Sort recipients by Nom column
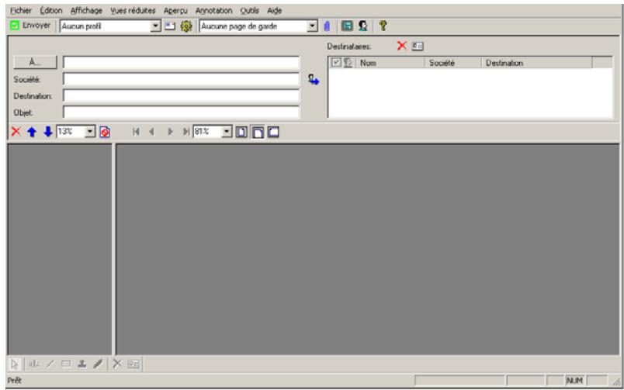This screenshot has width=624, height=390. tap(390, 63)
